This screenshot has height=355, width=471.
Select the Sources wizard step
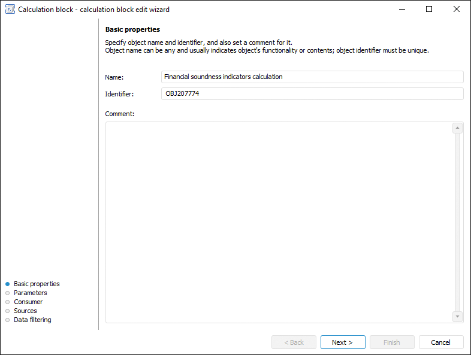(25, 311)
